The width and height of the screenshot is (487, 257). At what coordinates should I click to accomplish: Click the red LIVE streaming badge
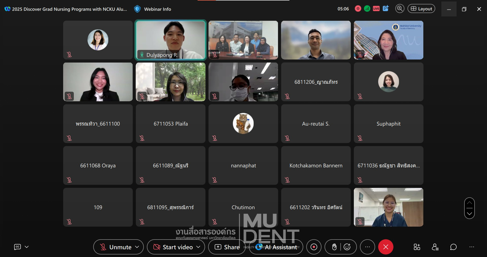(x=376, y=9)
